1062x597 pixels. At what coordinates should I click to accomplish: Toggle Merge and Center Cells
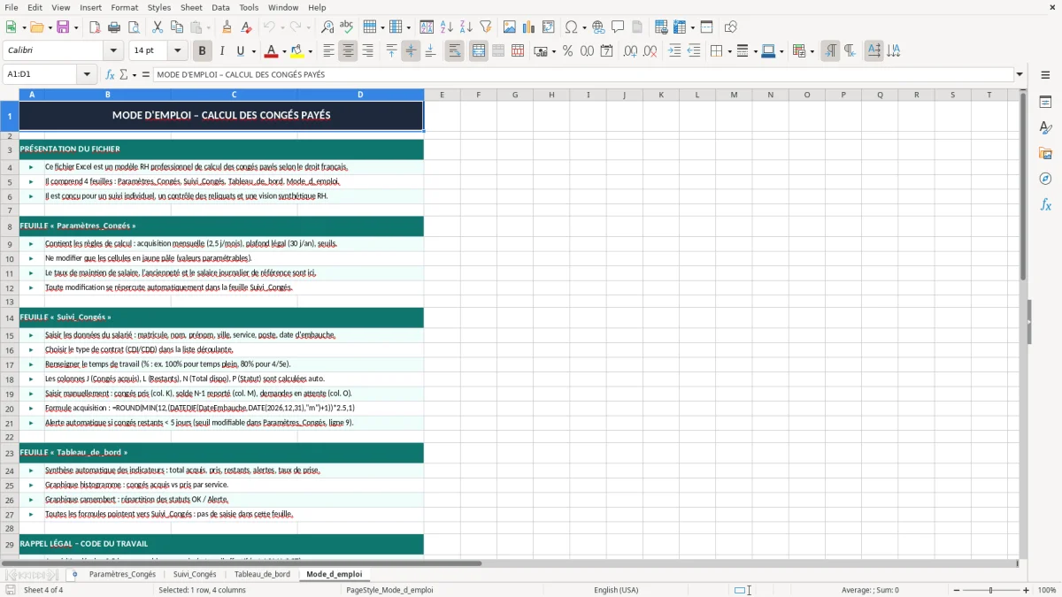pos(479,51)
